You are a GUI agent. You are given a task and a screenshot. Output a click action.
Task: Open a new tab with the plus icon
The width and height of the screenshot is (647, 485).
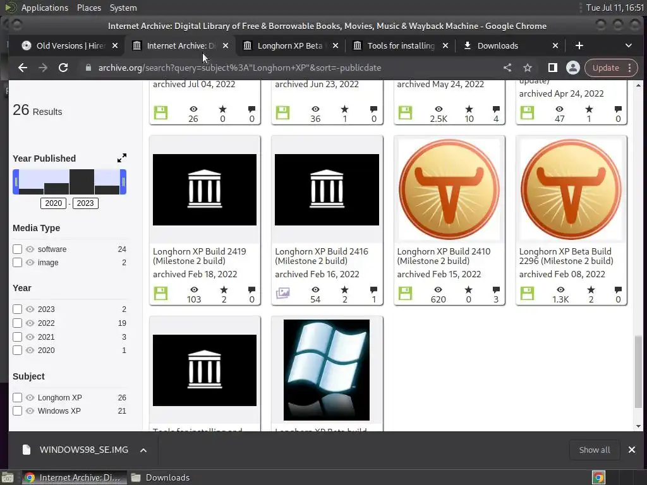[x=579, y=45]
